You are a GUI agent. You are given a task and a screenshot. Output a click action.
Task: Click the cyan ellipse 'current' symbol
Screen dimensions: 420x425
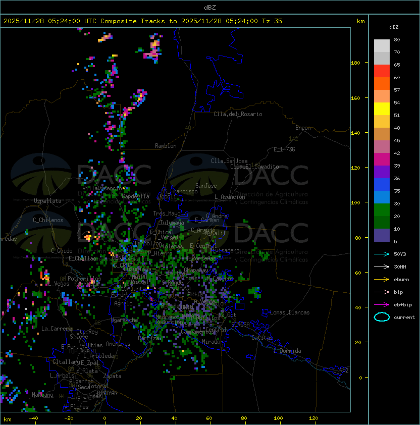point(382,317)
